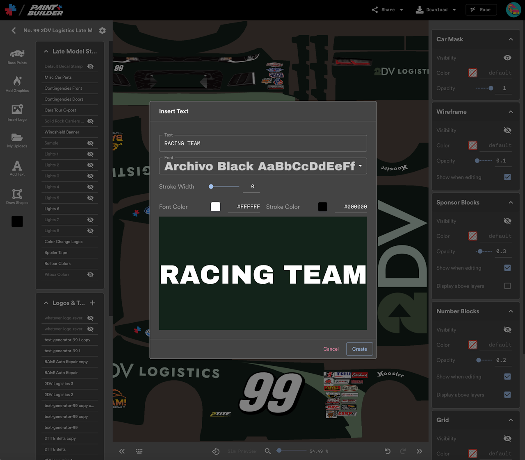Click the Car Mask color swatch
Viewport: 525px width, 460px height.
tap(473, 73)
